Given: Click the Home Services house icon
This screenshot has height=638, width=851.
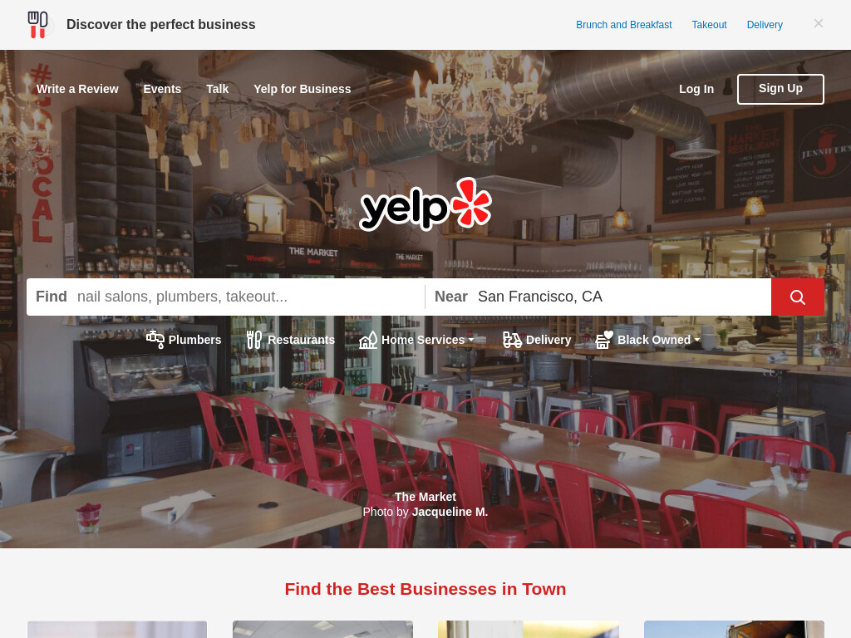Looking at the screenshot, I should coord(368,340).
